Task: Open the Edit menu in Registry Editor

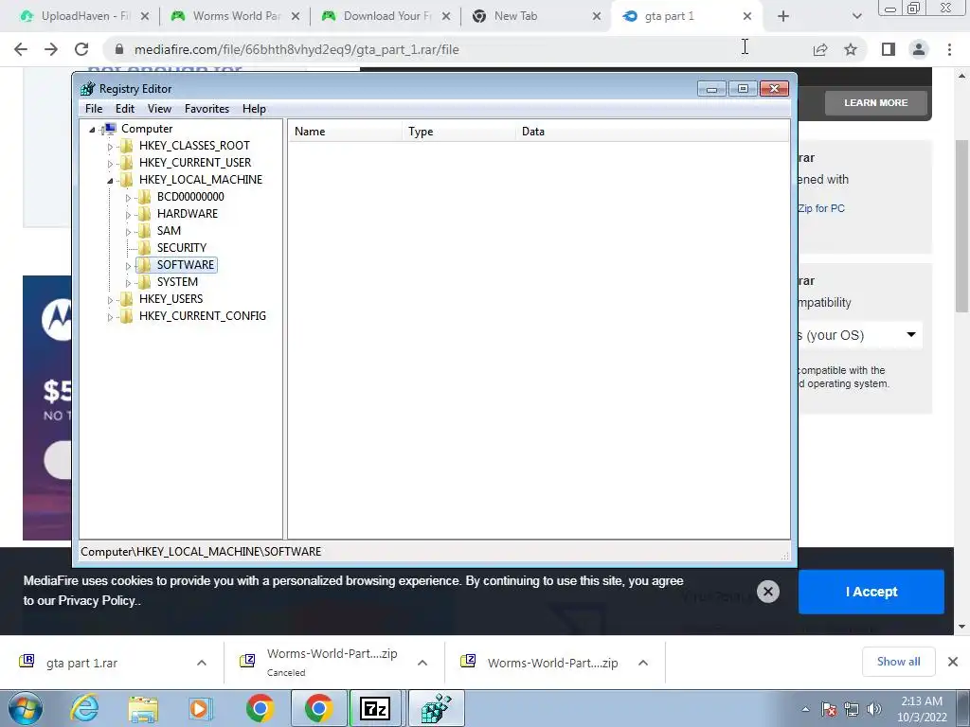Action: click(124, 109)
